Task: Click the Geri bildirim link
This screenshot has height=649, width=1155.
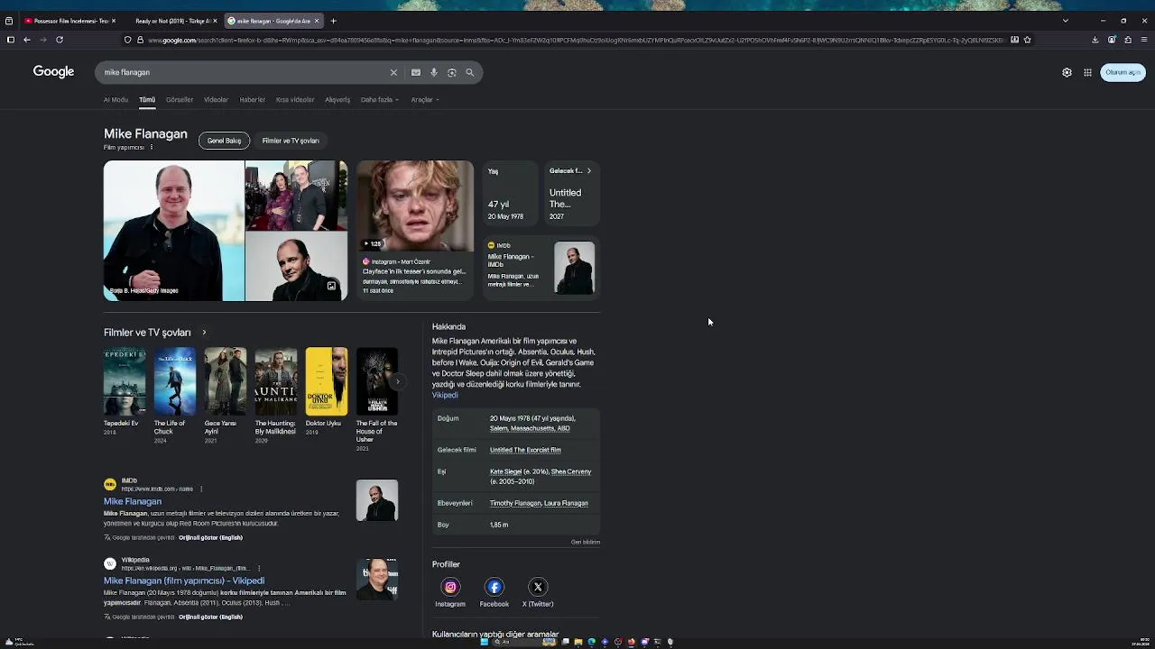Action: [586, 542]
